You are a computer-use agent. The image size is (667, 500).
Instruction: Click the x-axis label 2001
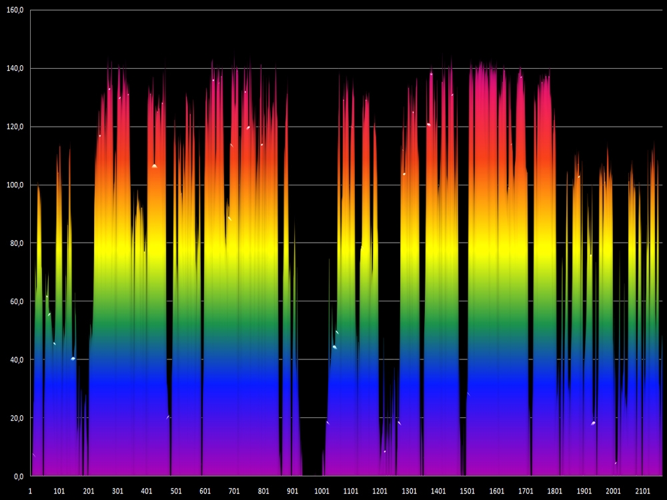[x=613, y=491]
